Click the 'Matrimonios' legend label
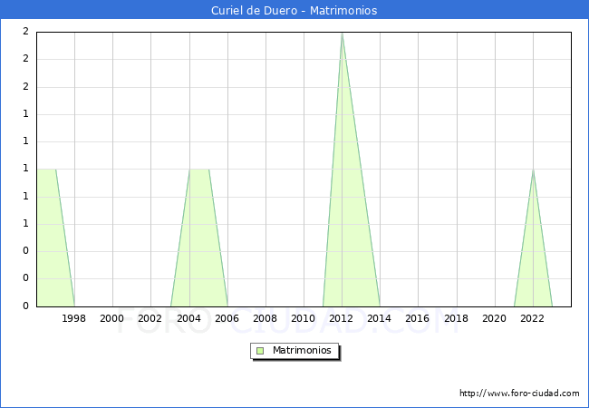The image size is (589, 408). pyautogui.click(x=302, y=350)
